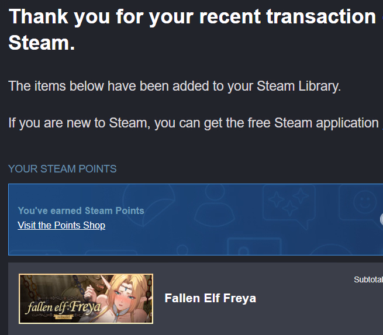Select the Fallen Elf Freya game title
This screenshot has width=383, height=335.
[x=210, y=298]
